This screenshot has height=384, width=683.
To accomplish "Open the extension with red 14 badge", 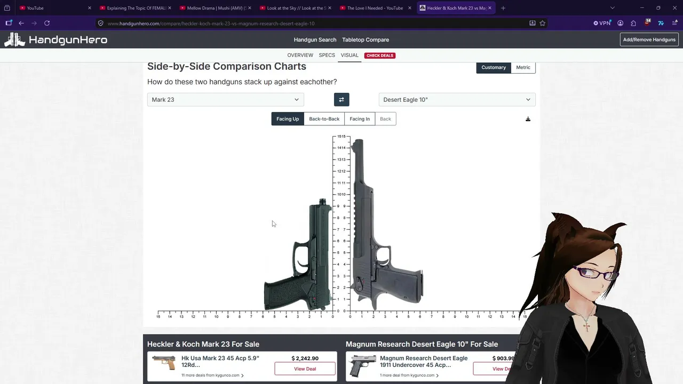I will [647, 23].
